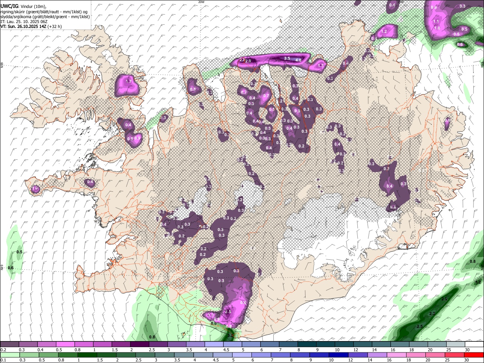Click the grey-green 2.5 rain legend swatch

[145, 355]
